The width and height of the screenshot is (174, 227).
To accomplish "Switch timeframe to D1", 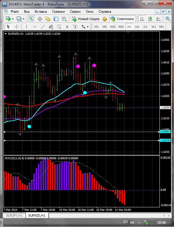I will (145, 27).
